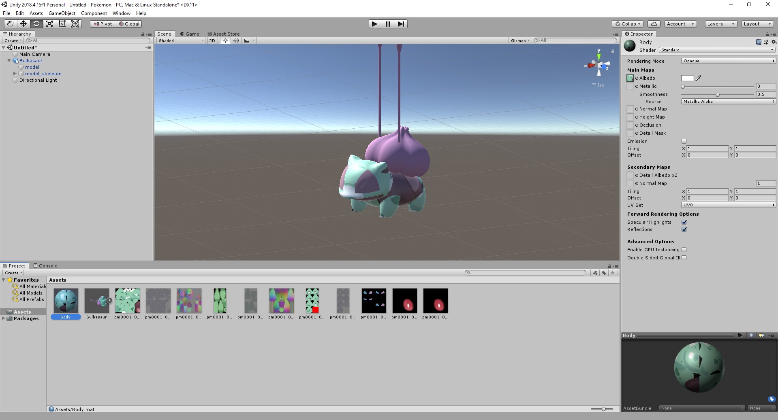Open the UV Set dropdown
Image resolution: width=778 pixels, height=420 pixels.
(x=729, y=205)
